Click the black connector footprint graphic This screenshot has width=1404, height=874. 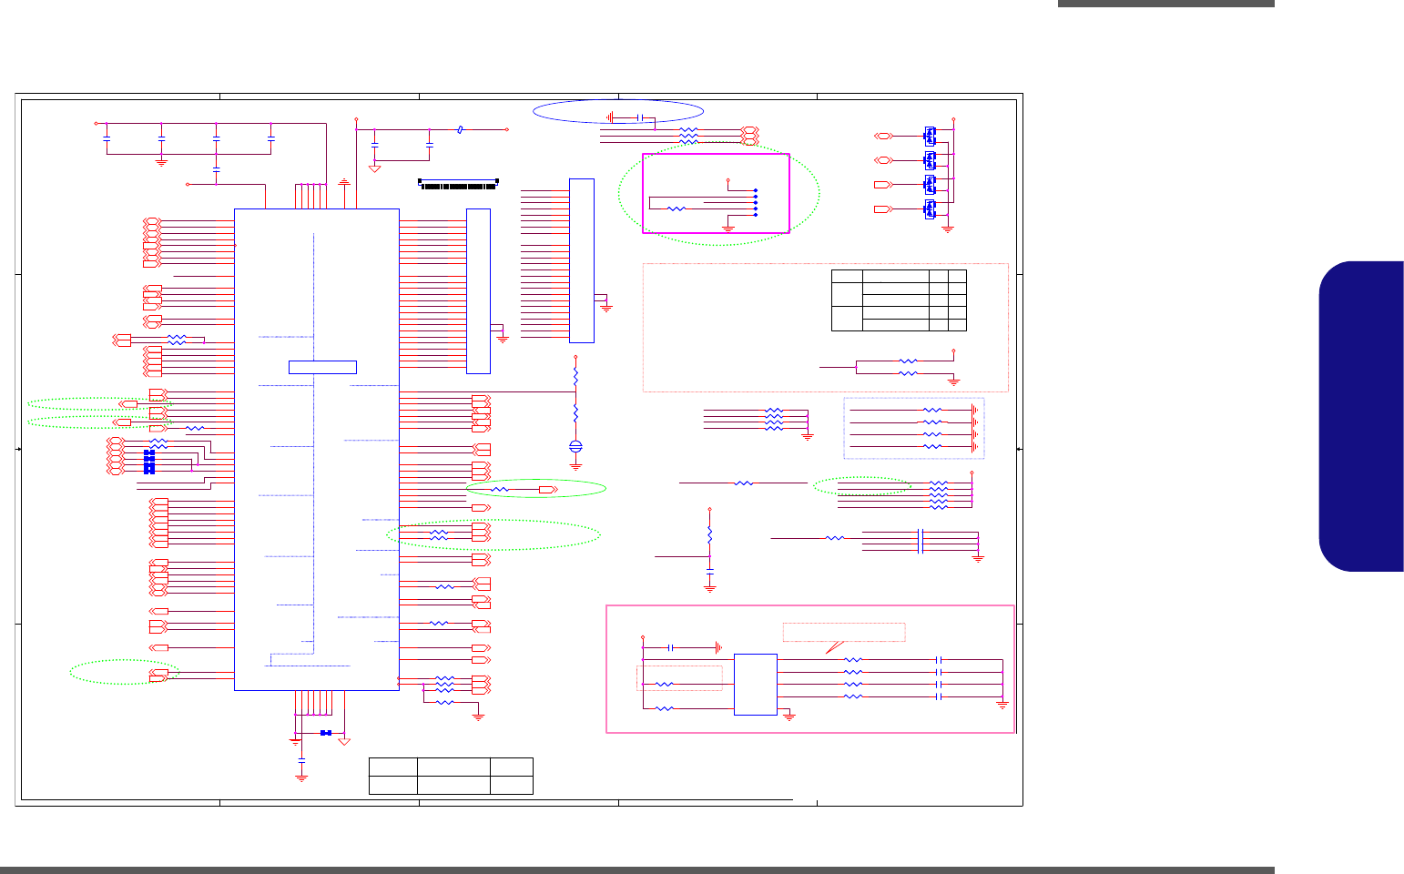coord(459,184)
